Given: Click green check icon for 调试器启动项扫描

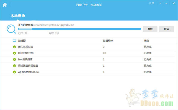Looking at the screenshot, I should click(15, 66).
